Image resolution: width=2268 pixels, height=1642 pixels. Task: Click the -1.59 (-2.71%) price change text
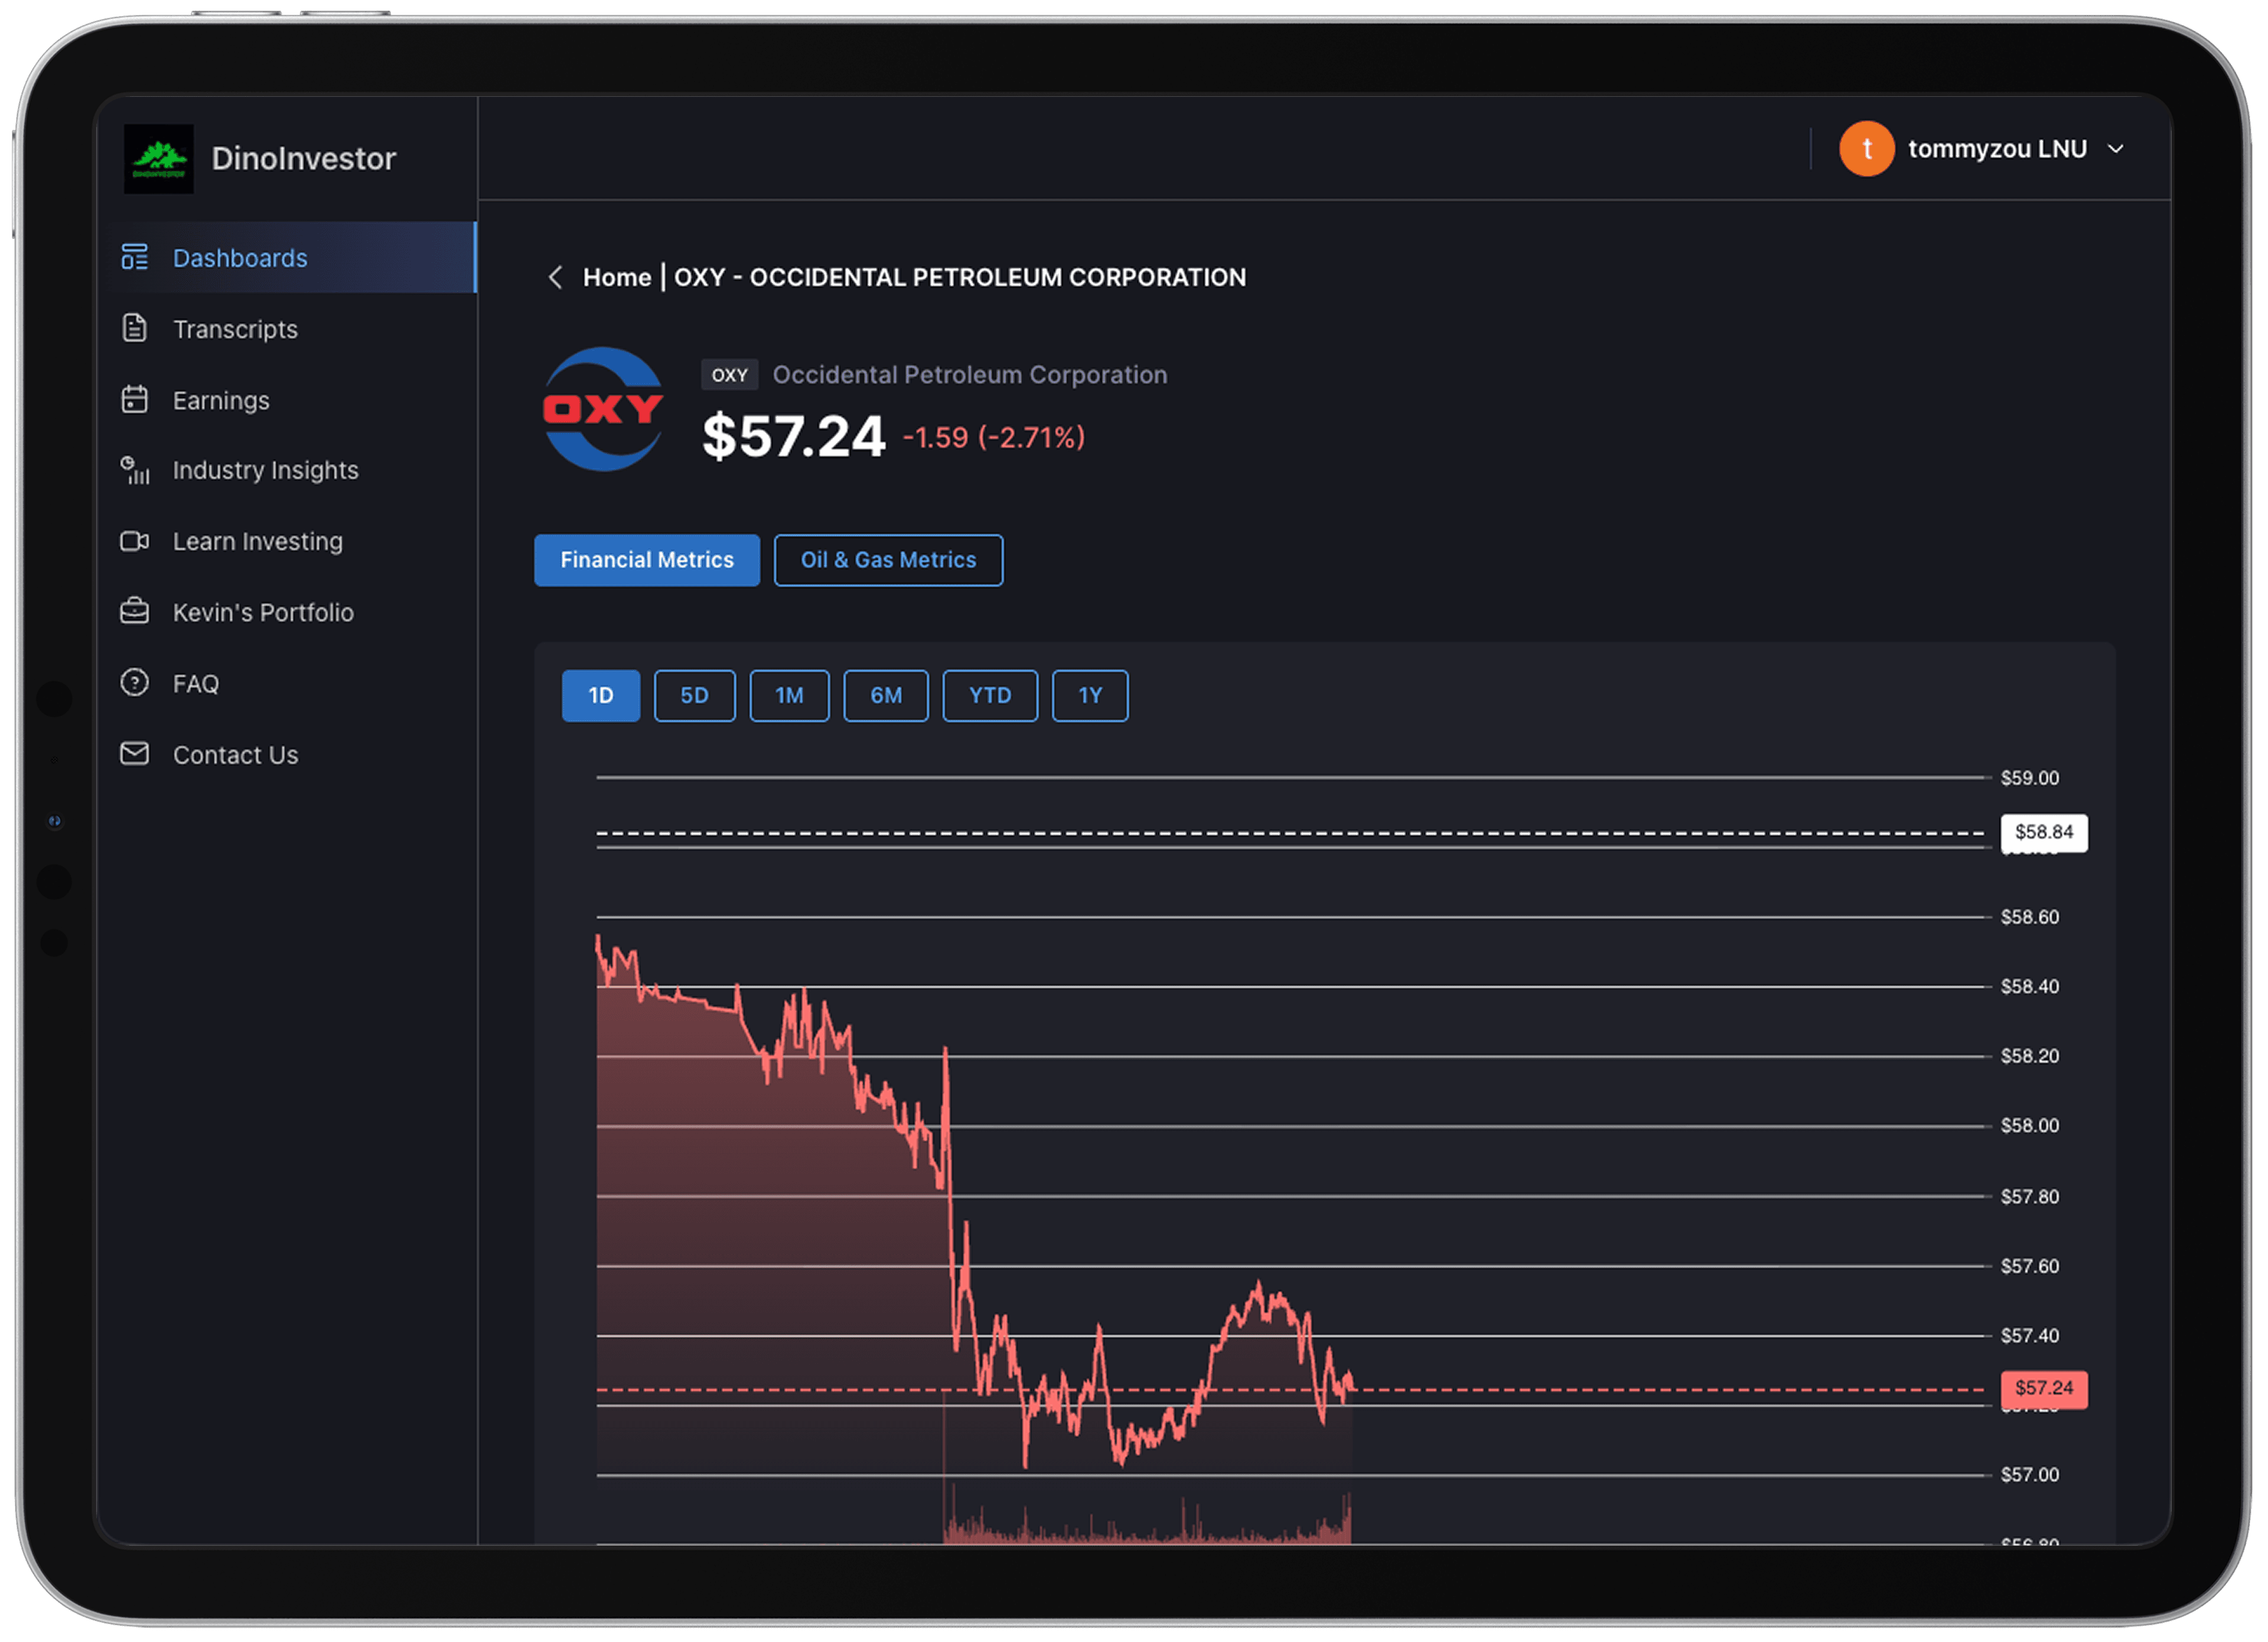point(994,438)
